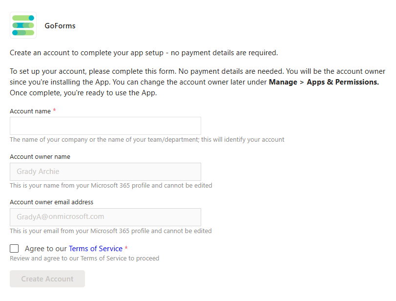This screenshot has width=396, height=301.
Task: Click the email cannot be edited hint
Action: point(110,231)
